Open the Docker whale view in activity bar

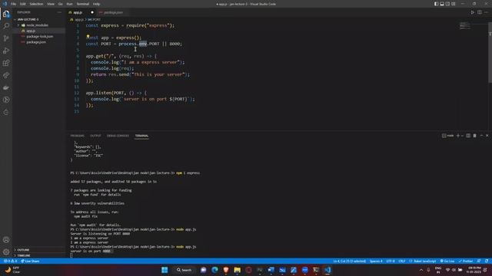pos(6,87)
